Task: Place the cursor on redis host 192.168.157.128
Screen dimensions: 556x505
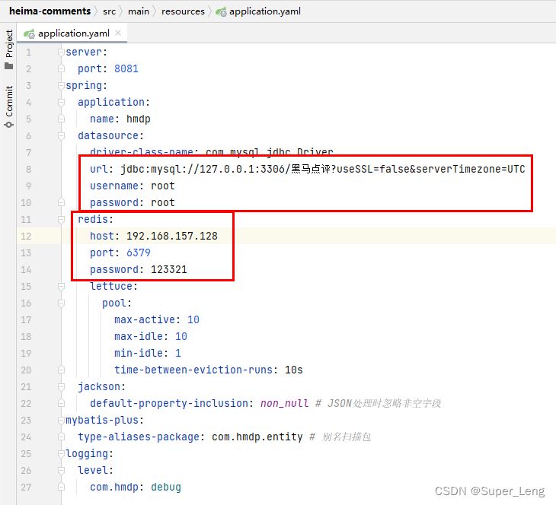Action: (171, 236)
